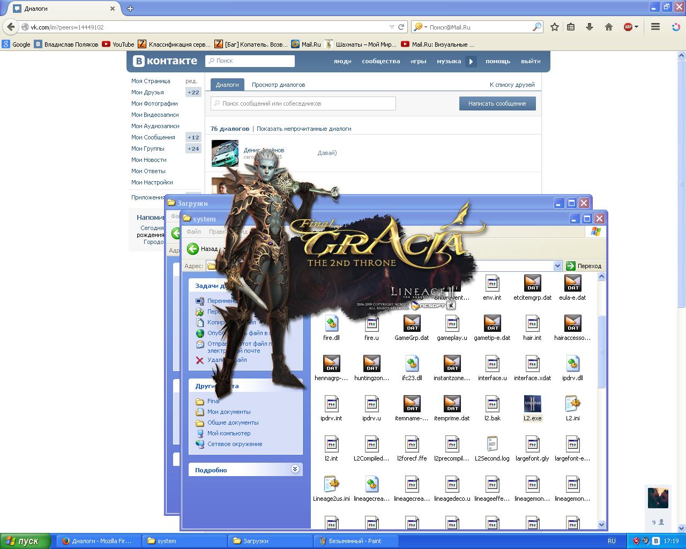The width and height of the screenshot is (686, 549).
Task: Open YouTube bookmark in bookmarks bar
Action: pos(118,44)
